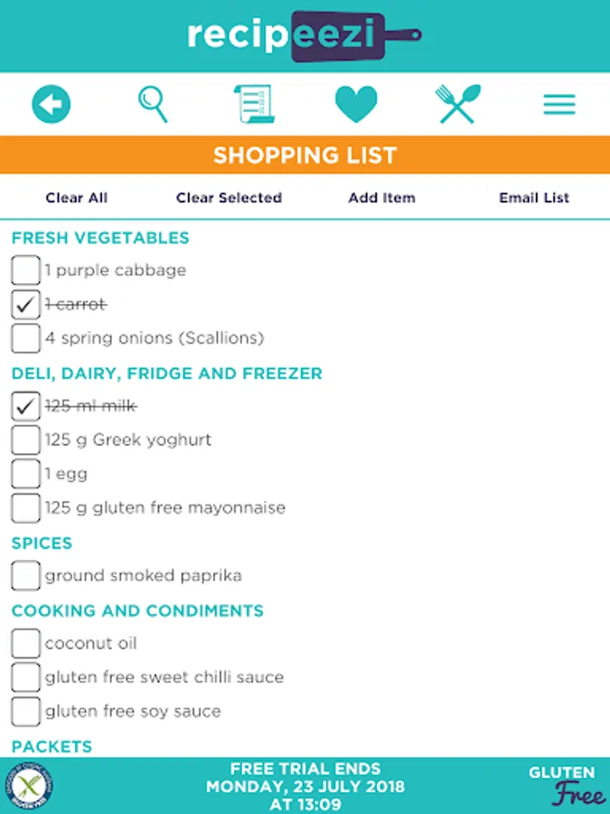Screen dimensions: 610x814
Task: Uncheck the 125 ml milk checkbox
Action: [25, 407]
